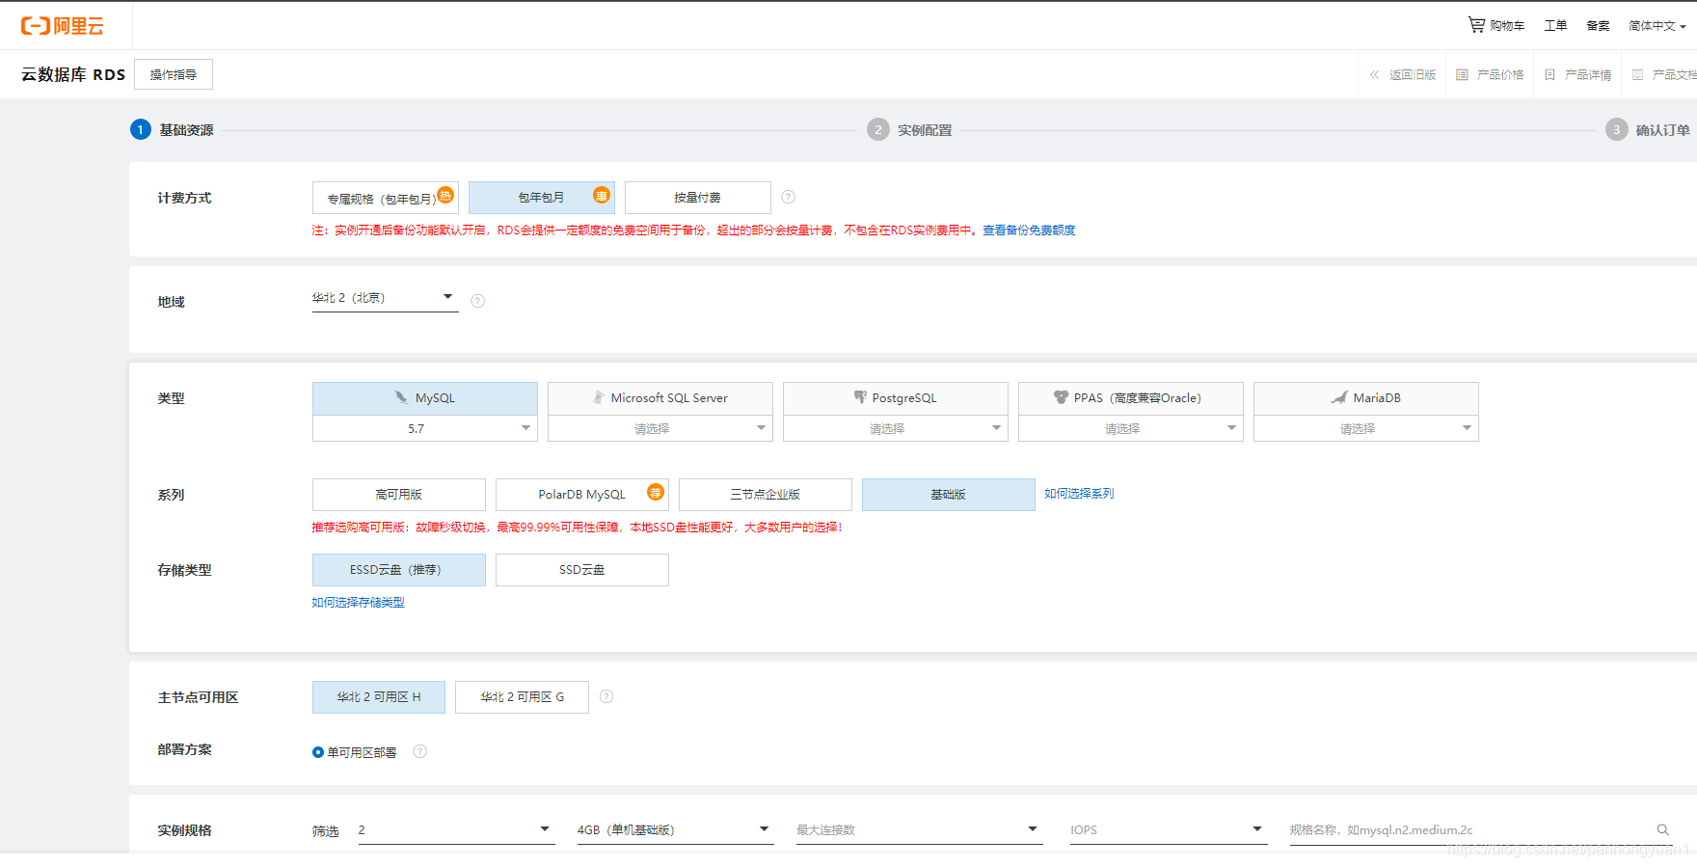Viewport: 1697px width, 867px height.
Task: Select 包年包月 billing option
Action: tap(542, 198)
